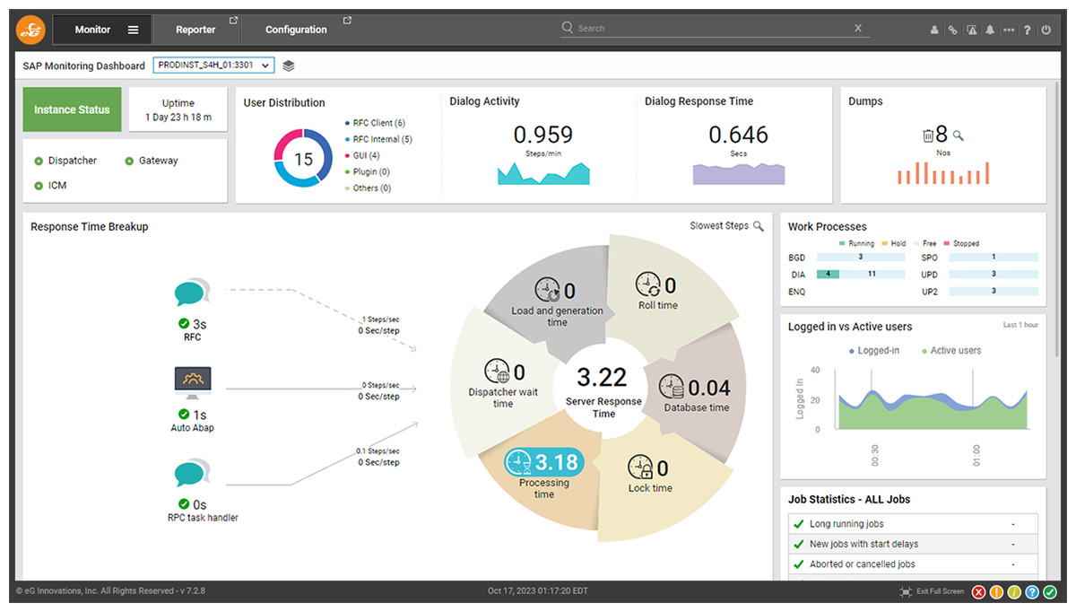Click the yellow minor info status icon
This screenshot has height=612, width=1076.
pyautogui.click(x=1014, y=591)
